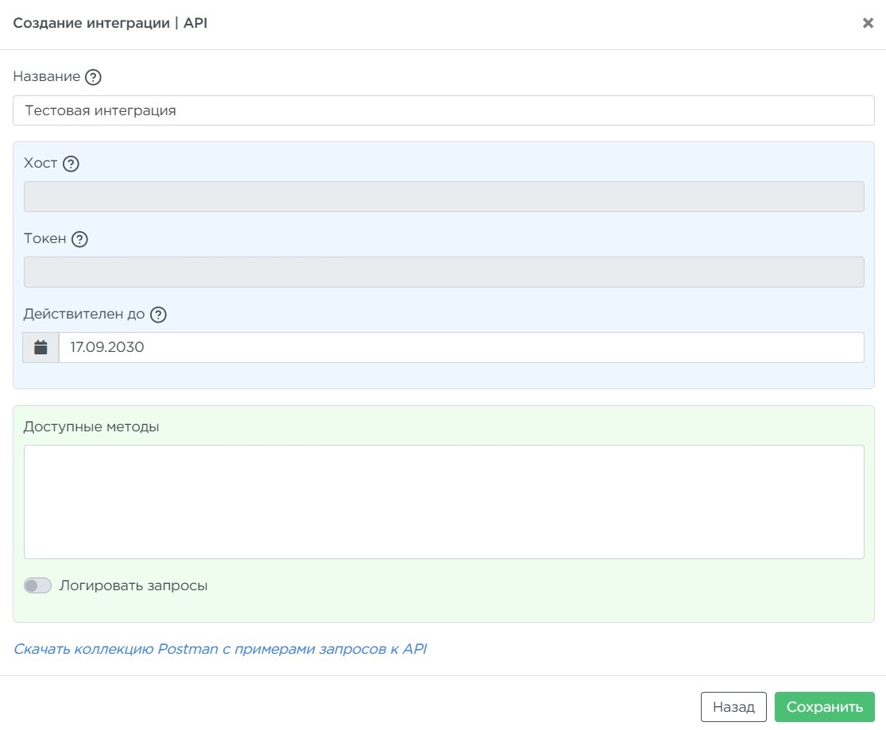Viewport: 886px width, 730px height.
Task: Click the Логировать запросы label text
Action: click(x=133, y=586)
